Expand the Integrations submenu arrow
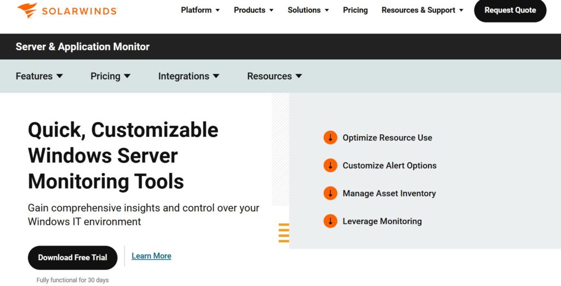This screenshot has height=286, width=561. (x=216, y=76)
